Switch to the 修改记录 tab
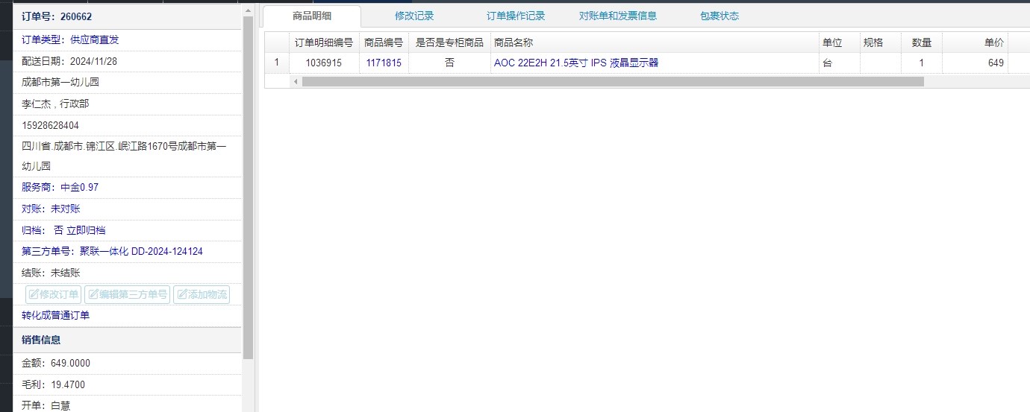This screenshot has height=412, width=1030. coord(414,16)
